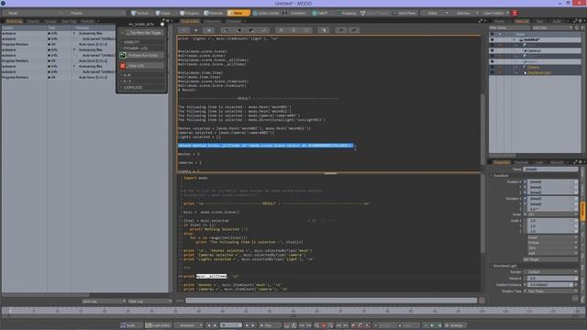Open the Action Center options
Image resolution: width=587 pixels, height=330 pixels.
(x=266, y=13)
